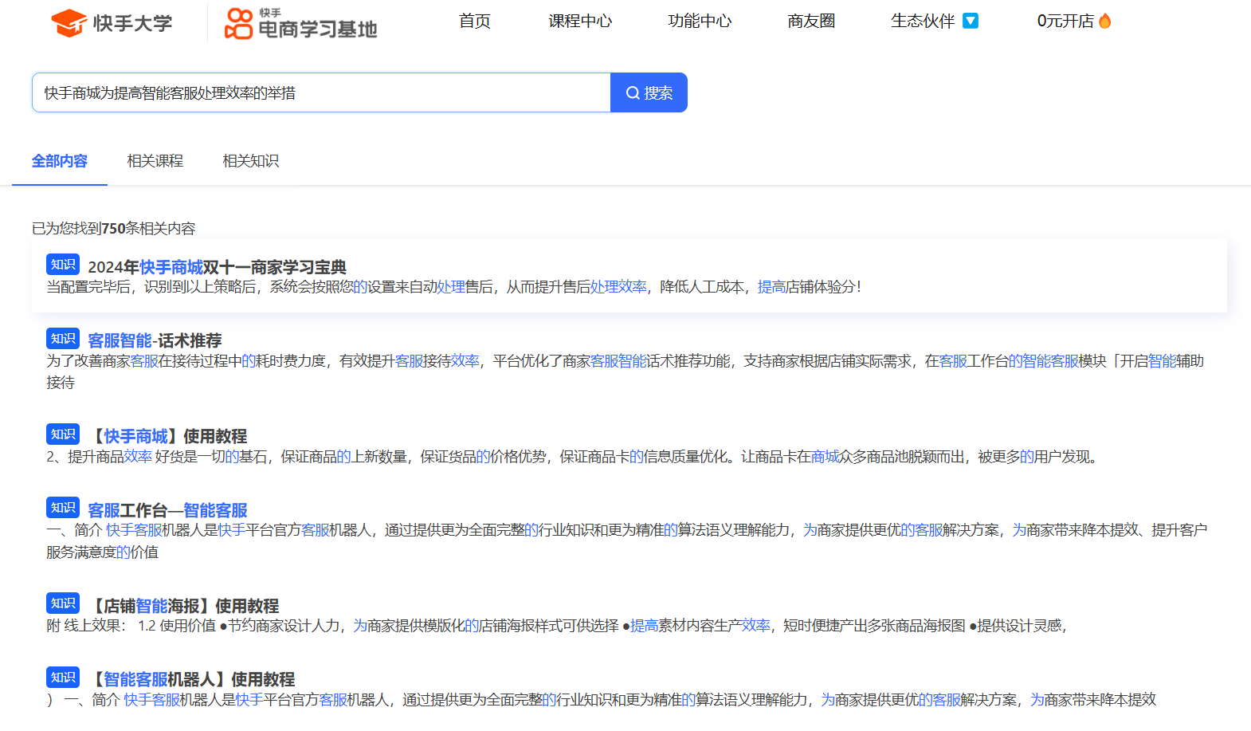Screen dimensions: 1251x731
Task: Click 知识 tag beside 【快手商城】使用教程
Action: 63,434
